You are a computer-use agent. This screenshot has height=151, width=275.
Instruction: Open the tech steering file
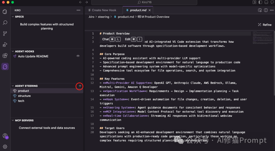coord(47,101)
